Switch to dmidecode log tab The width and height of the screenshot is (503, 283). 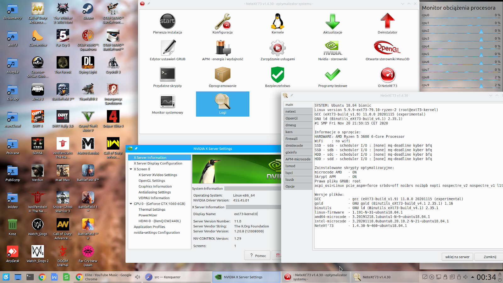click(298, 146)
